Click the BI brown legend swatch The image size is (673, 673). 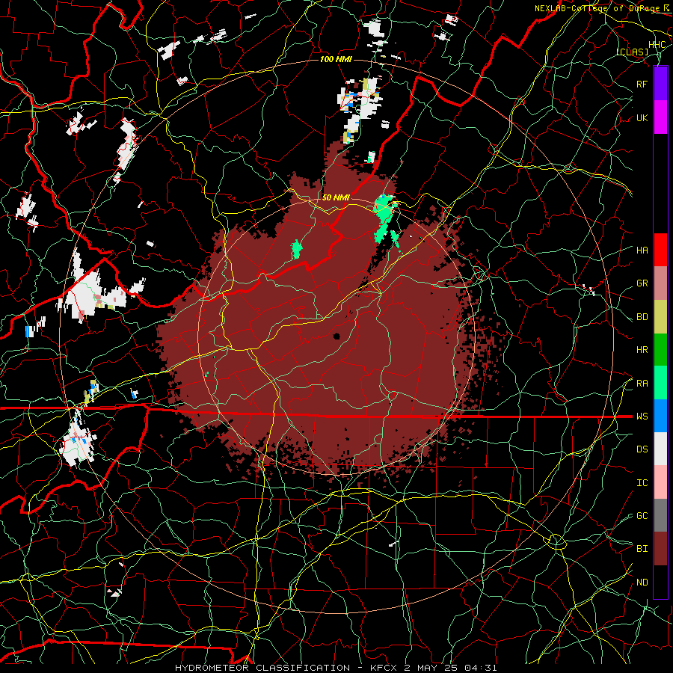660,549
